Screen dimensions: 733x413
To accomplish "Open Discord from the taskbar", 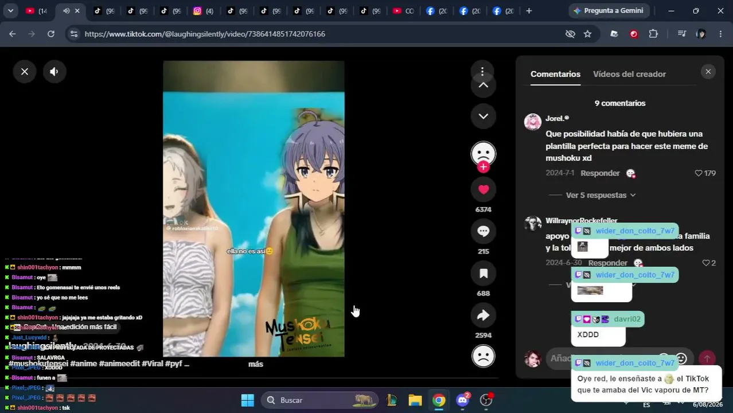I will point(463,400).
